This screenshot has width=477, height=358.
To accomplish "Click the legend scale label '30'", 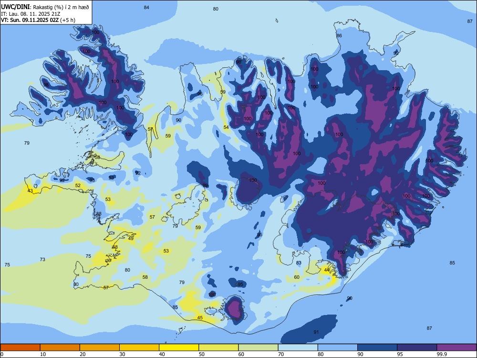I will coord(122,354).
